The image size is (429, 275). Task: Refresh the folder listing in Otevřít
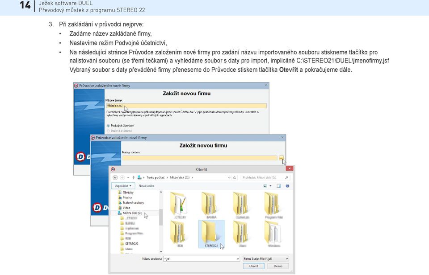235,177
